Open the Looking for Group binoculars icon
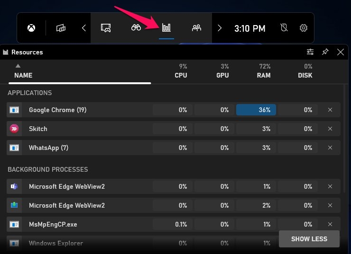351x254 pixels. click(137, 28)
